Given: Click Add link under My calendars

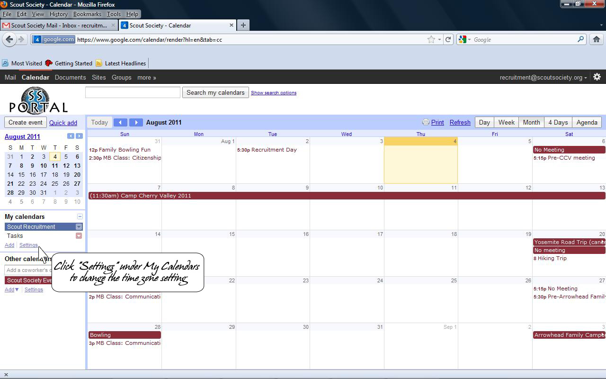Looking at the screenshot, I should pos(9,245).
